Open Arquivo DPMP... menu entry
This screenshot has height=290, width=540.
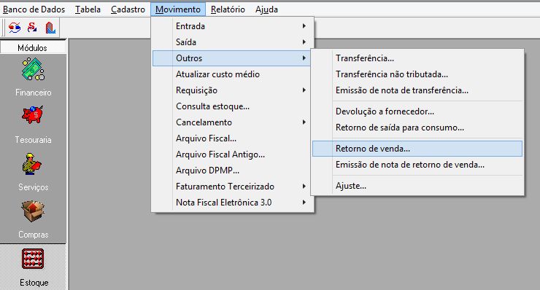[233, 171]
